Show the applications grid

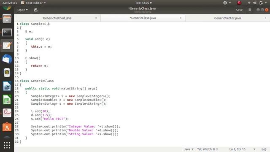(x=7, y=145)
